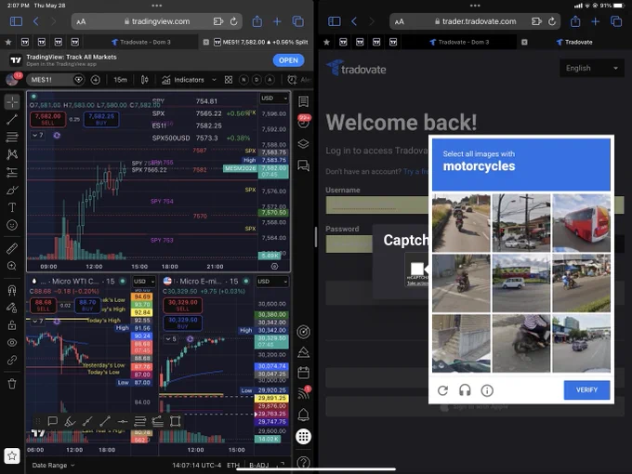The width and height of the screenshot is (632, 474).
Task: Toggle magnet mode on TradingView toolbar
Action: (x=12, y=290)
